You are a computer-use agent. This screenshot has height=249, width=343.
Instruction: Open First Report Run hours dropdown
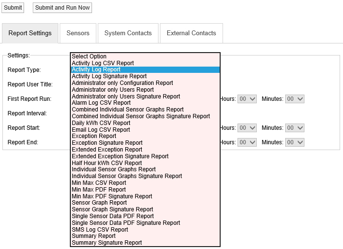coord(247,99)
